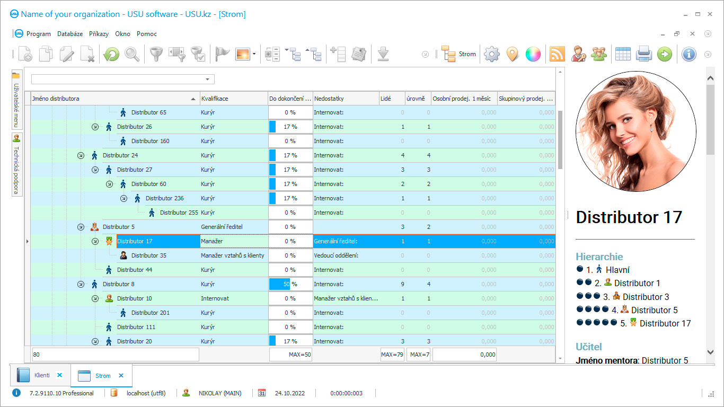Screen dimensions: 724x407
Task: Click the orange map location pin icon
Action: tap(512, 54)
